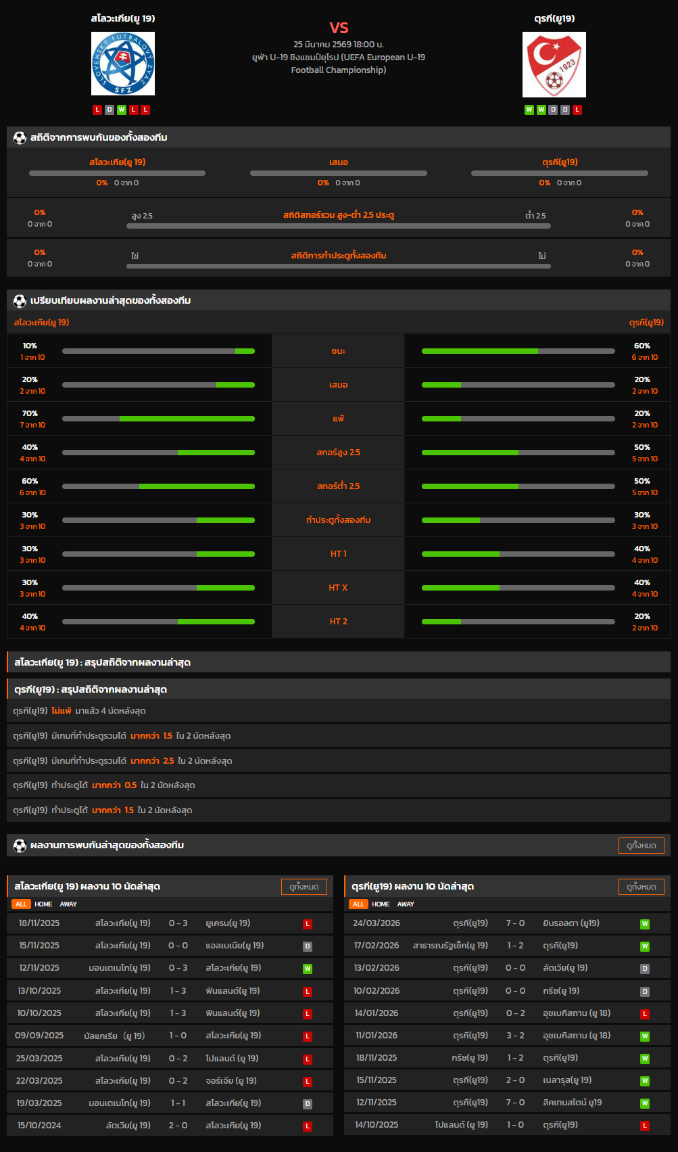Click soccer ball icon beside head-to-head statistics header
This screenshot has width=678, height=1152.
coord(20,138)
